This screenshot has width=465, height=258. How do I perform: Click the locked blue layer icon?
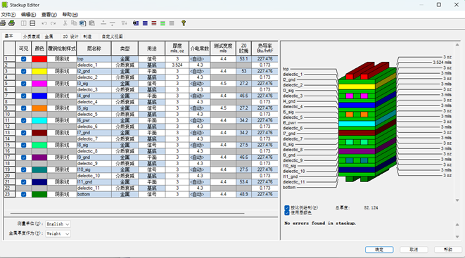coord(136,23)
